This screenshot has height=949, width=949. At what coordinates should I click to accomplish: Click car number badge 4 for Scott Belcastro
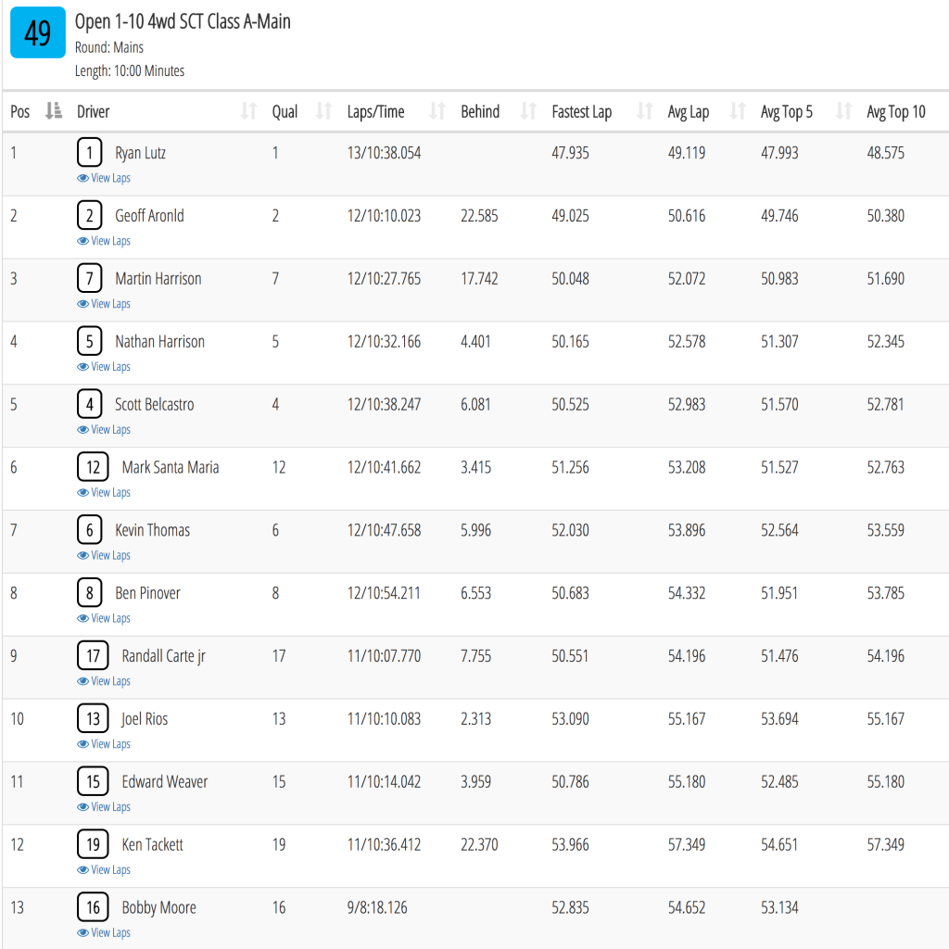[x=90, y=404]
